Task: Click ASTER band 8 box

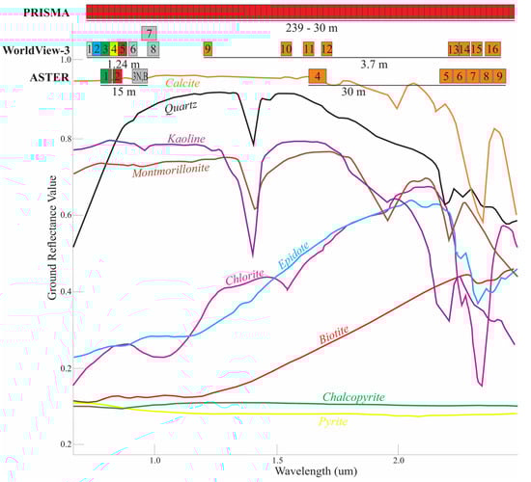Action: point(486,76)
